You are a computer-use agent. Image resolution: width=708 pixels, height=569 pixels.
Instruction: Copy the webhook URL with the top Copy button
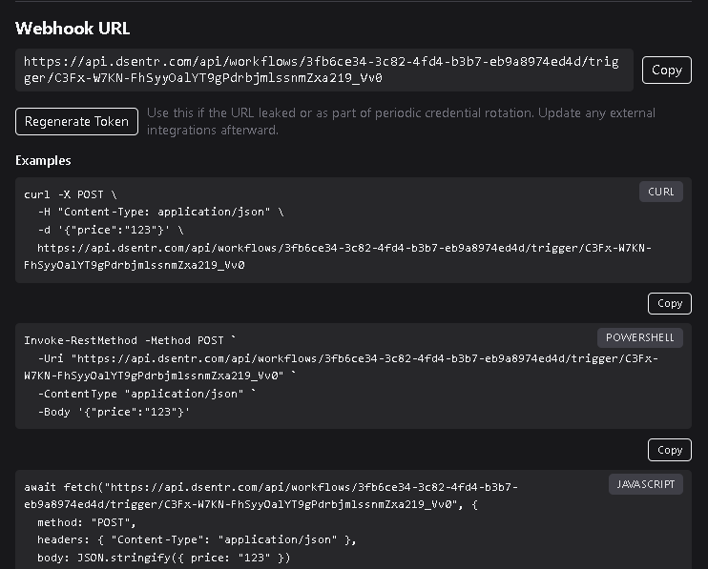point(666,70)
